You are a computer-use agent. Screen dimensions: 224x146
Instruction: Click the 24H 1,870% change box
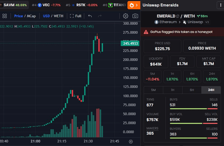[x=212, y=77]
